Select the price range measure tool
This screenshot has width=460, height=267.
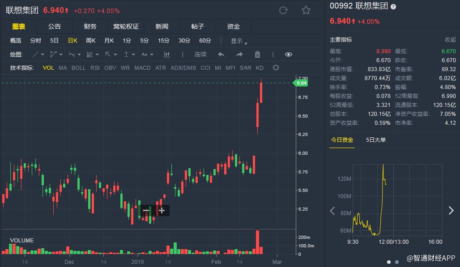[127, 54]
